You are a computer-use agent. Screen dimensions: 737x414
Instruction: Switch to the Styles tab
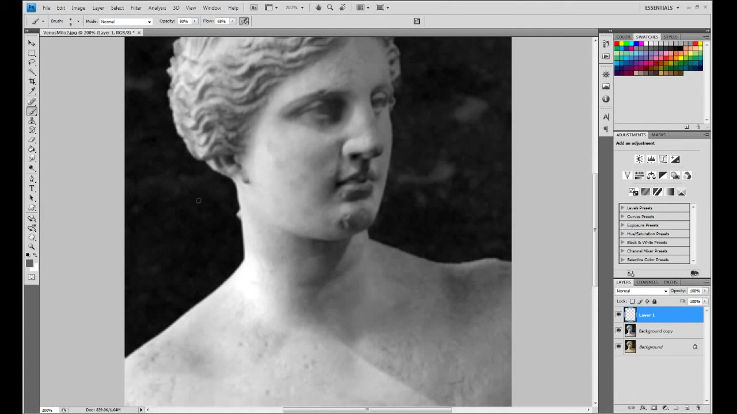pyautogui.click(x=670, y=37)
